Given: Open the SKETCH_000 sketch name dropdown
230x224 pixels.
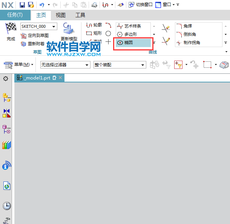Looking at the screenshot, I should 39,26.
